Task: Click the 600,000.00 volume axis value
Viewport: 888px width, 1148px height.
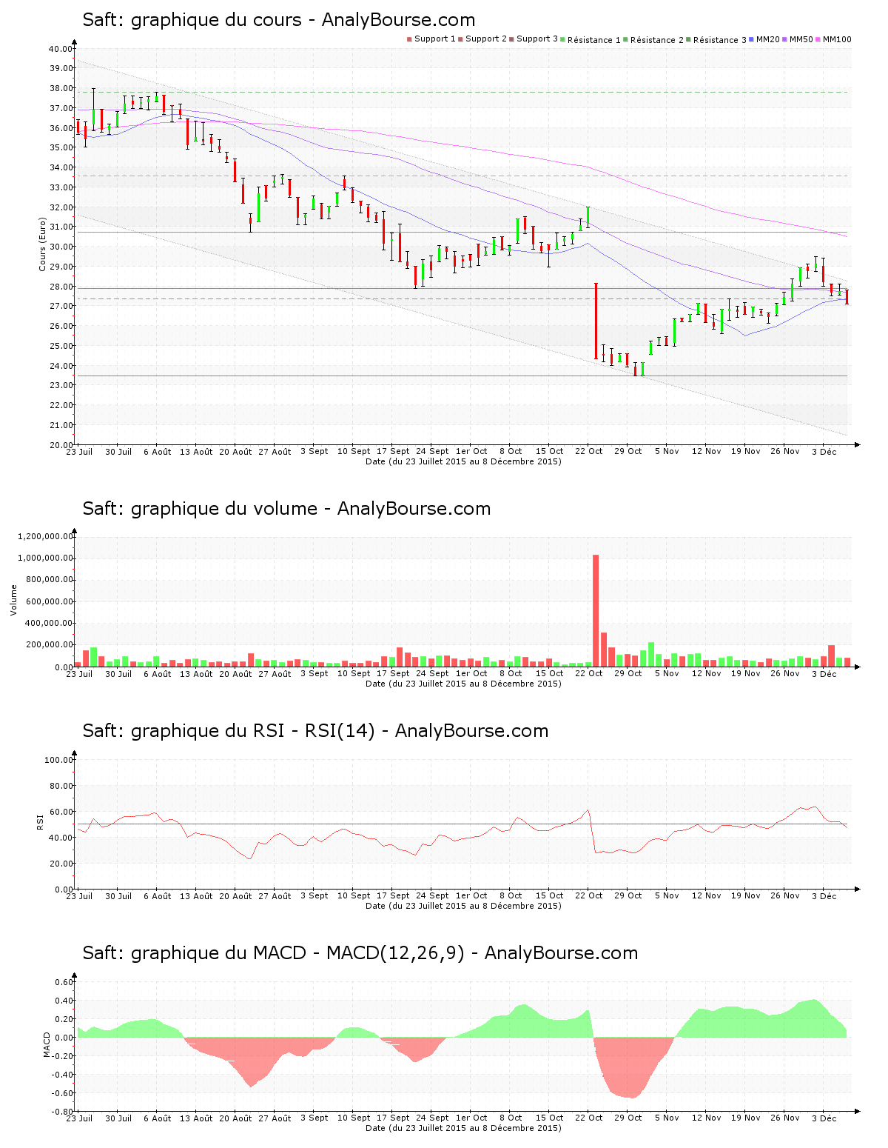Action: 49,601
